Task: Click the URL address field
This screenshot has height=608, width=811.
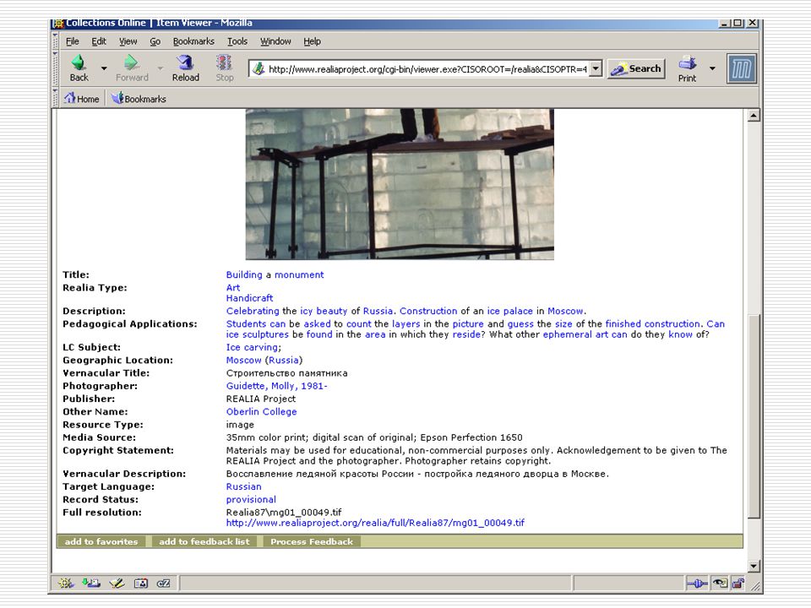Action: point(427,68)
